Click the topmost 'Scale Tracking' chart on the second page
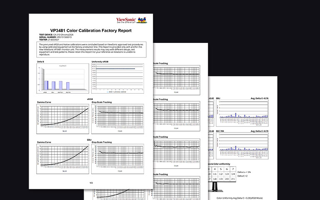 [177, 80]
